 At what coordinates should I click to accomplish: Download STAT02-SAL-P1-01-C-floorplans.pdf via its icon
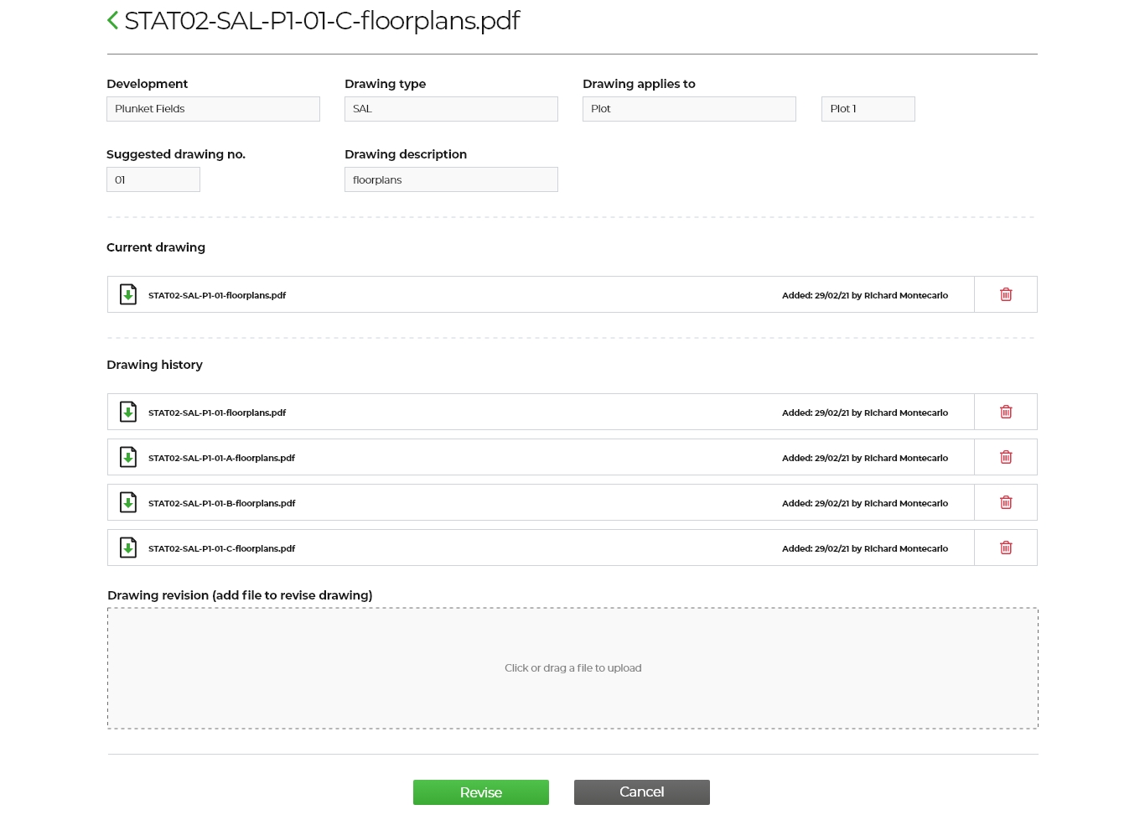click(x=128, y=548)
